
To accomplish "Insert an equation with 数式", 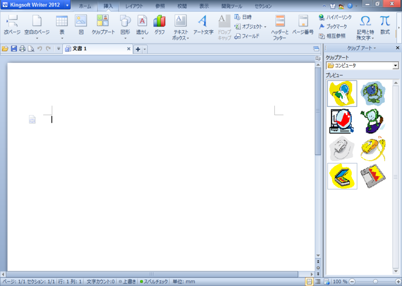I will [x=385, y=25].
